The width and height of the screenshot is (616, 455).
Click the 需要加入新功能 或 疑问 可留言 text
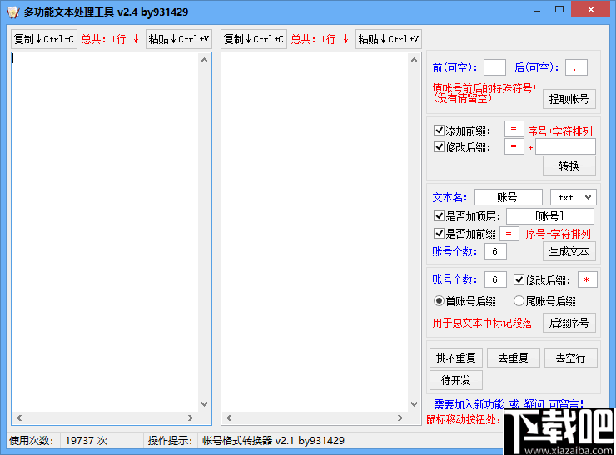point(509,404)
